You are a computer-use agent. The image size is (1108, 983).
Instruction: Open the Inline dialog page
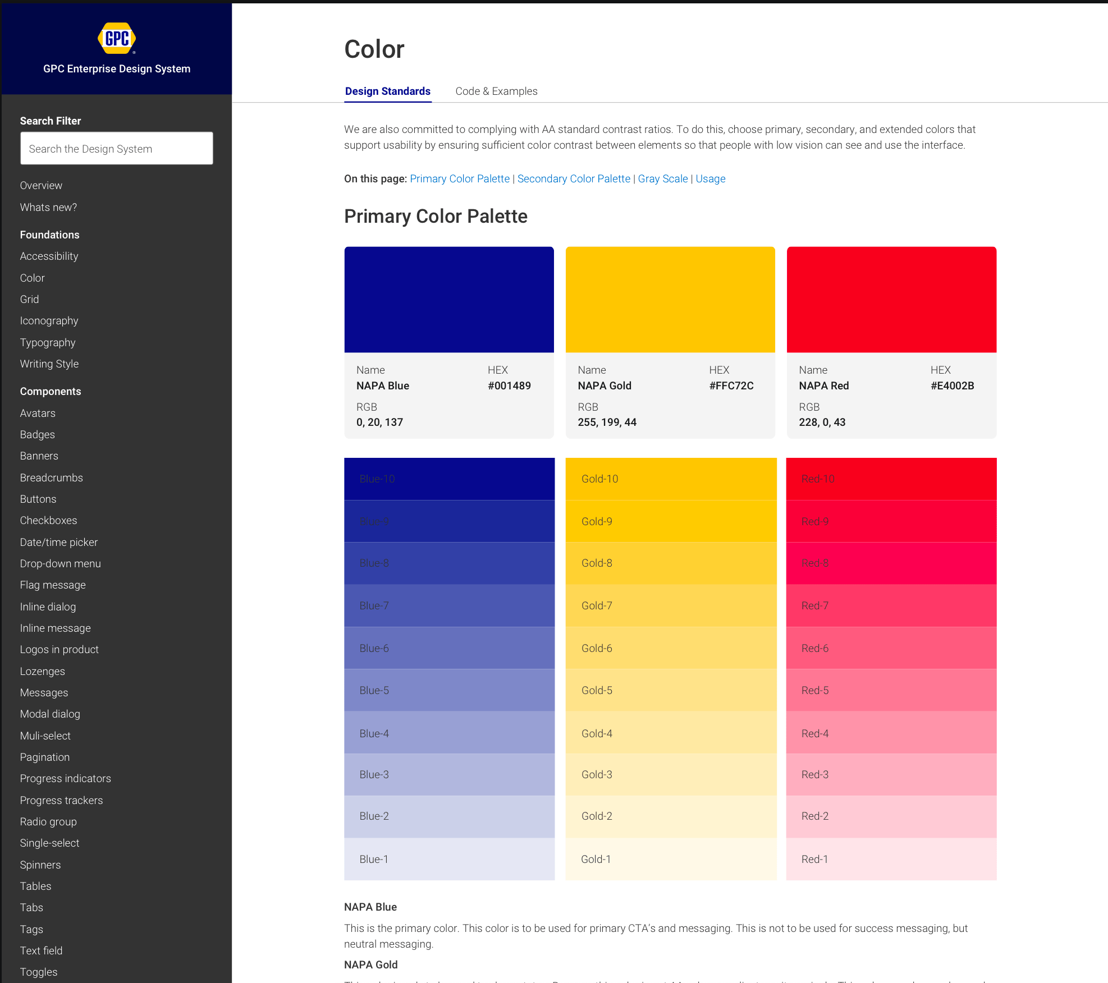tap(48, 607)
